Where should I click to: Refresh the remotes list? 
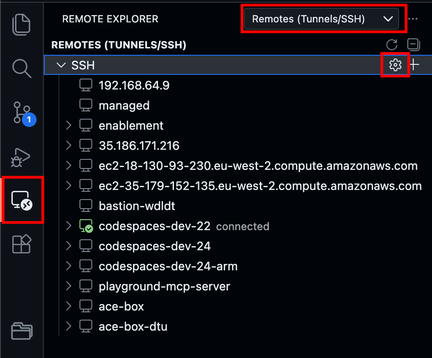point(391,45)
